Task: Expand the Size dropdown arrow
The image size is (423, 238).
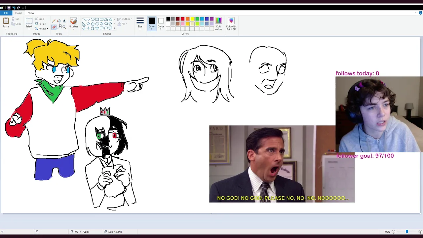Action: pyautogui.click(x=140, y=29)
